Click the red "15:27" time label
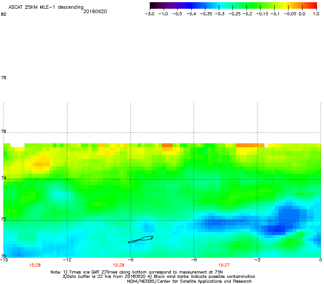 click(x=224, y=265)
